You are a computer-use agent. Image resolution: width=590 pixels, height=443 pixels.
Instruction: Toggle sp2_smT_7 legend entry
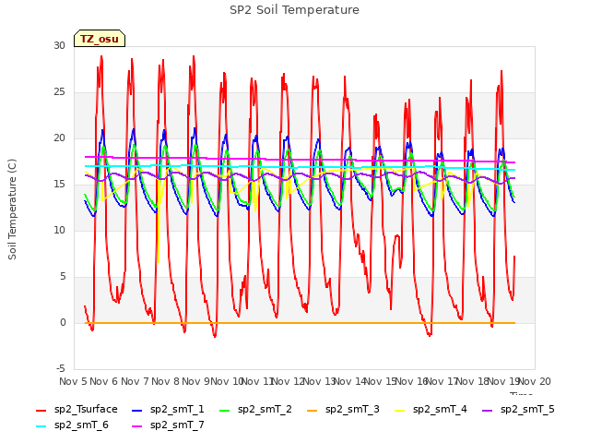(168, 425)
